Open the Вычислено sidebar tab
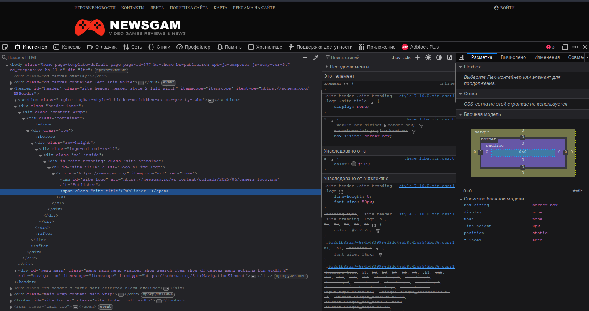Image resolution: width=589 pixels, height=311 pixels. [513, 57]
